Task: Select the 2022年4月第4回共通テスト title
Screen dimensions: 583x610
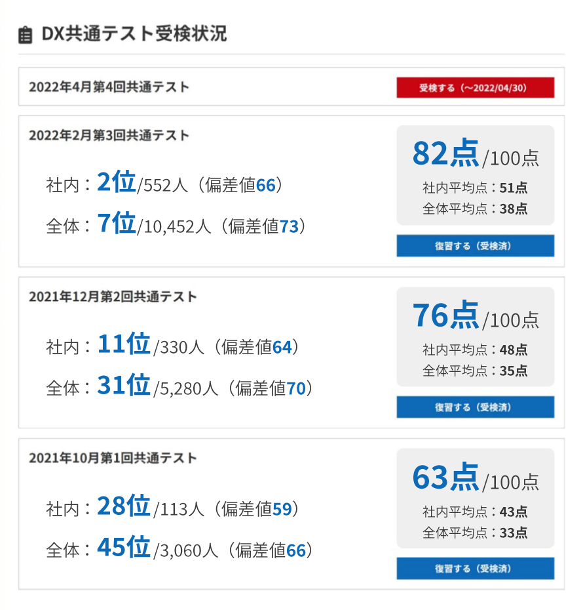Action: [x=109, y=87]
